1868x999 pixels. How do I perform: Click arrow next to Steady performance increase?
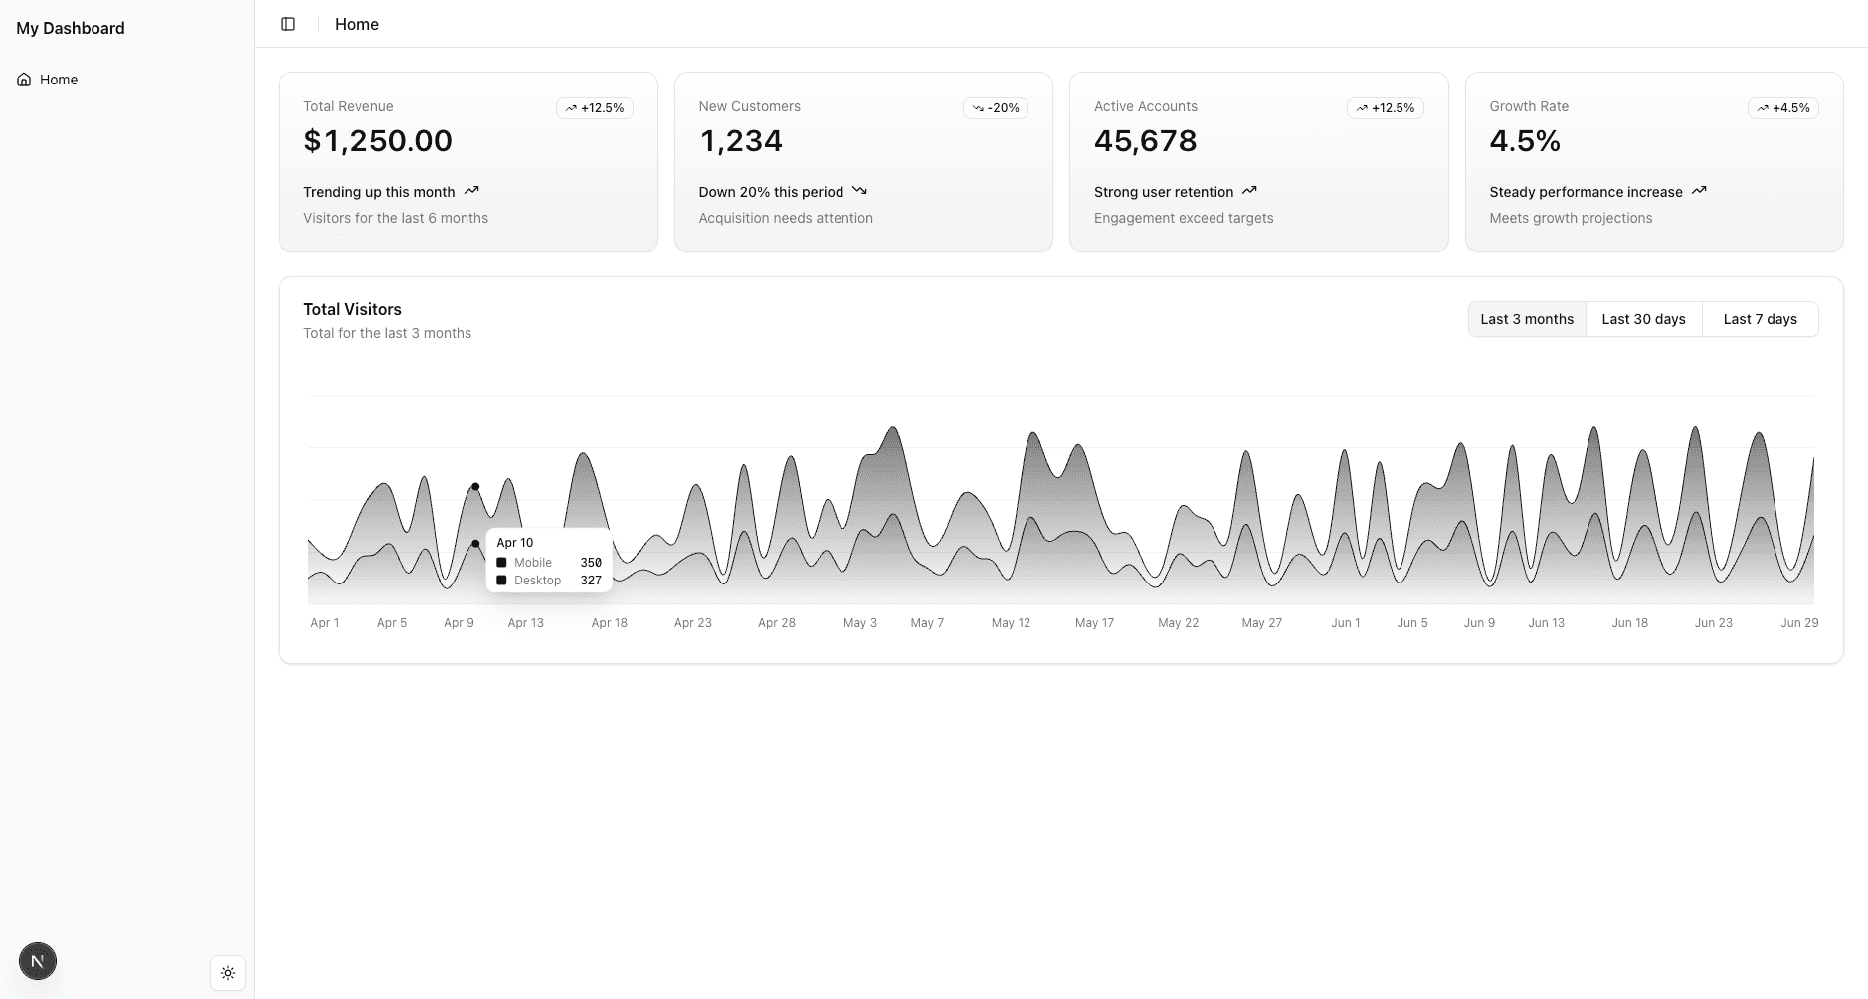click(1699, 191)
